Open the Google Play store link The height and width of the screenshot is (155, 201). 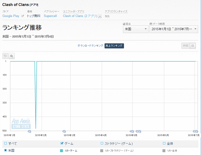pos(11,16)
